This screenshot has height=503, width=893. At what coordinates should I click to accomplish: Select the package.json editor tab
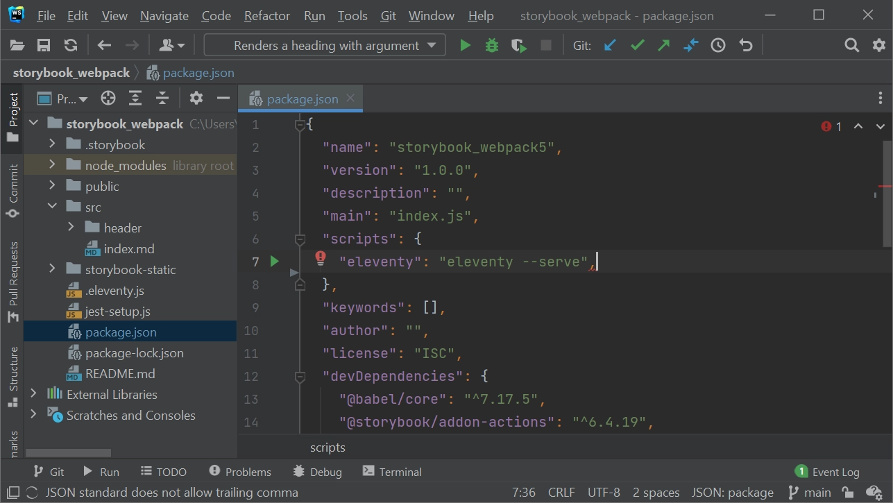point(302,99)
